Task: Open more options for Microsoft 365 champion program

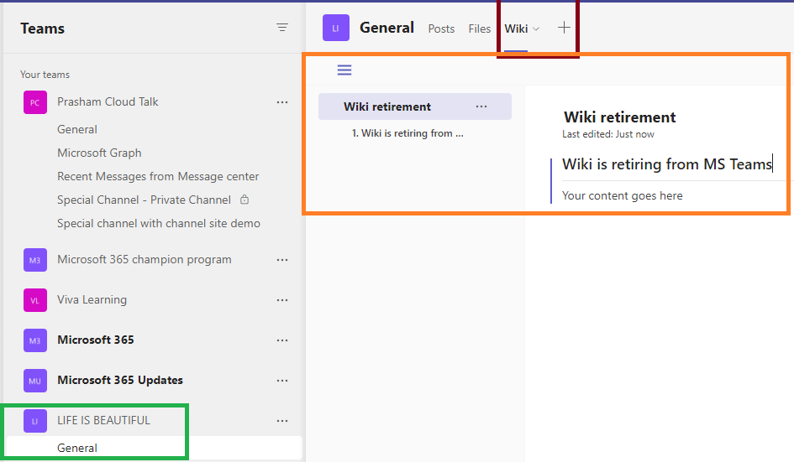Action: pyautogui.click(x=282, y=260)
